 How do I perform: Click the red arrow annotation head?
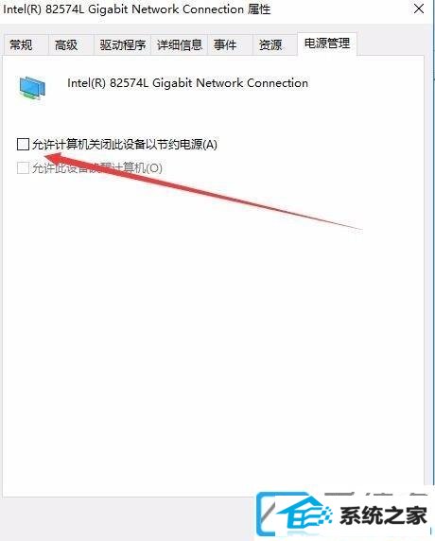click(55, 158)
